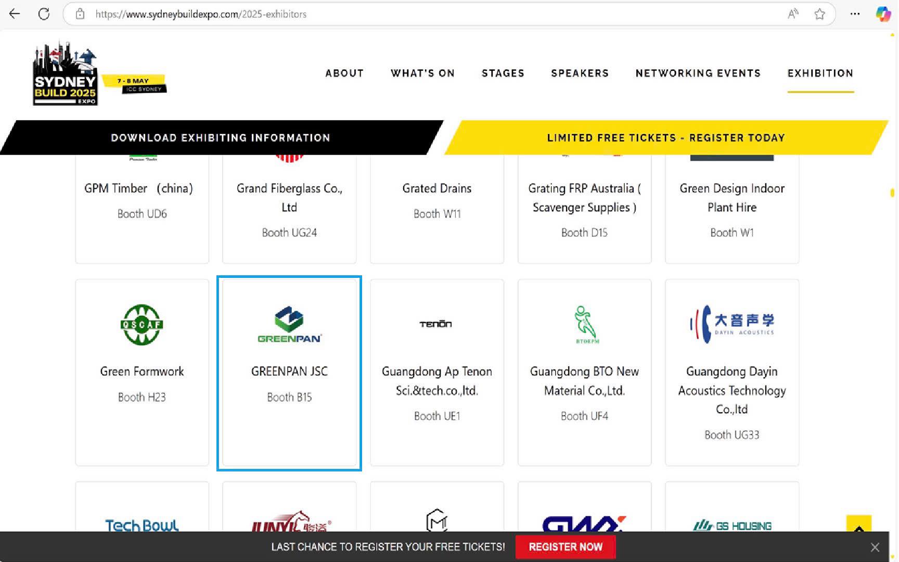
Task: Click the TechBowl logo
Action: (142, 525)
